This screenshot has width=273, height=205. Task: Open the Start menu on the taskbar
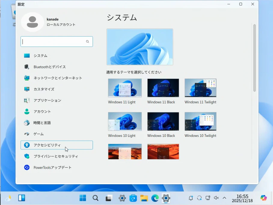click(x=83, y=198)
